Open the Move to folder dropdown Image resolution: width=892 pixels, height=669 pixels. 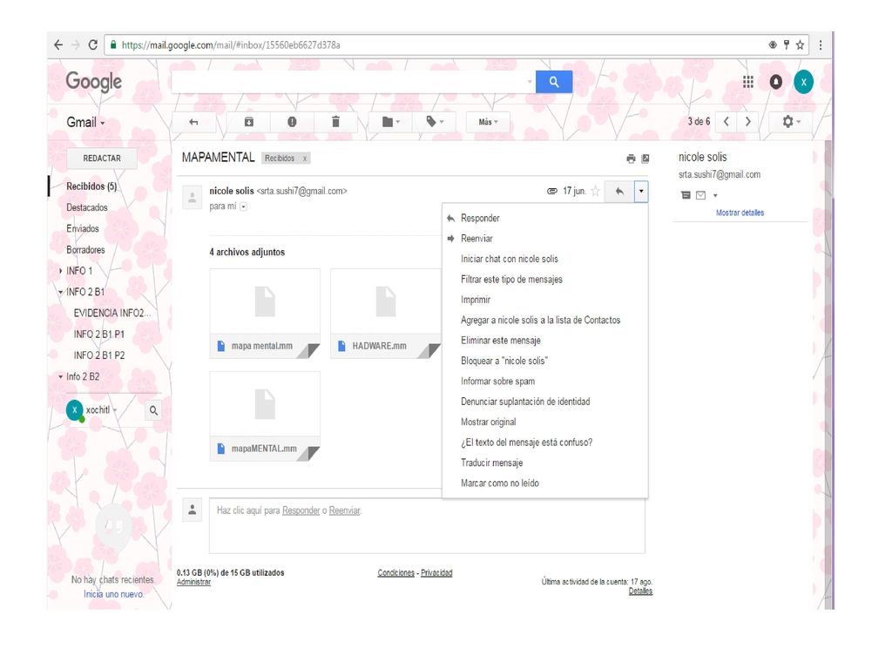tap(390, 122)
